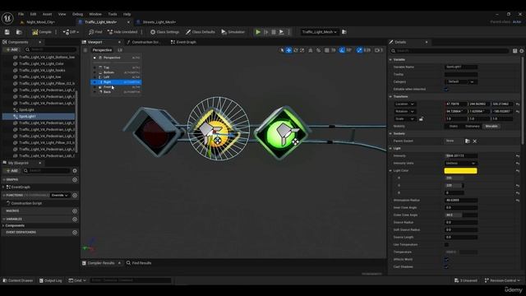Start play with the green Play icon
Image resolution: width=526 pixels, height=296 pixels.
tap(258, 32)
